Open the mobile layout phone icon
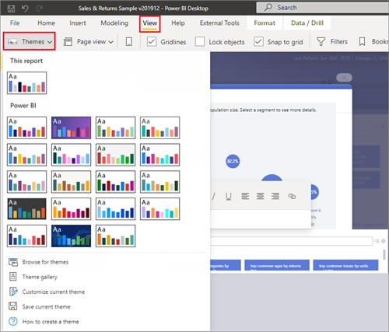 point(128,42)
